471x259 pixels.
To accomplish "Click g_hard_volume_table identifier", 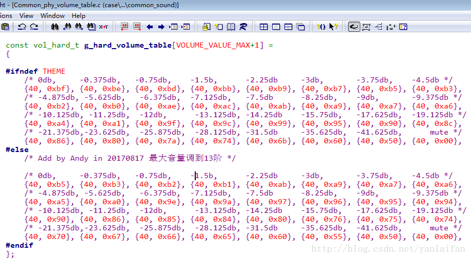I will pos(128,46).
